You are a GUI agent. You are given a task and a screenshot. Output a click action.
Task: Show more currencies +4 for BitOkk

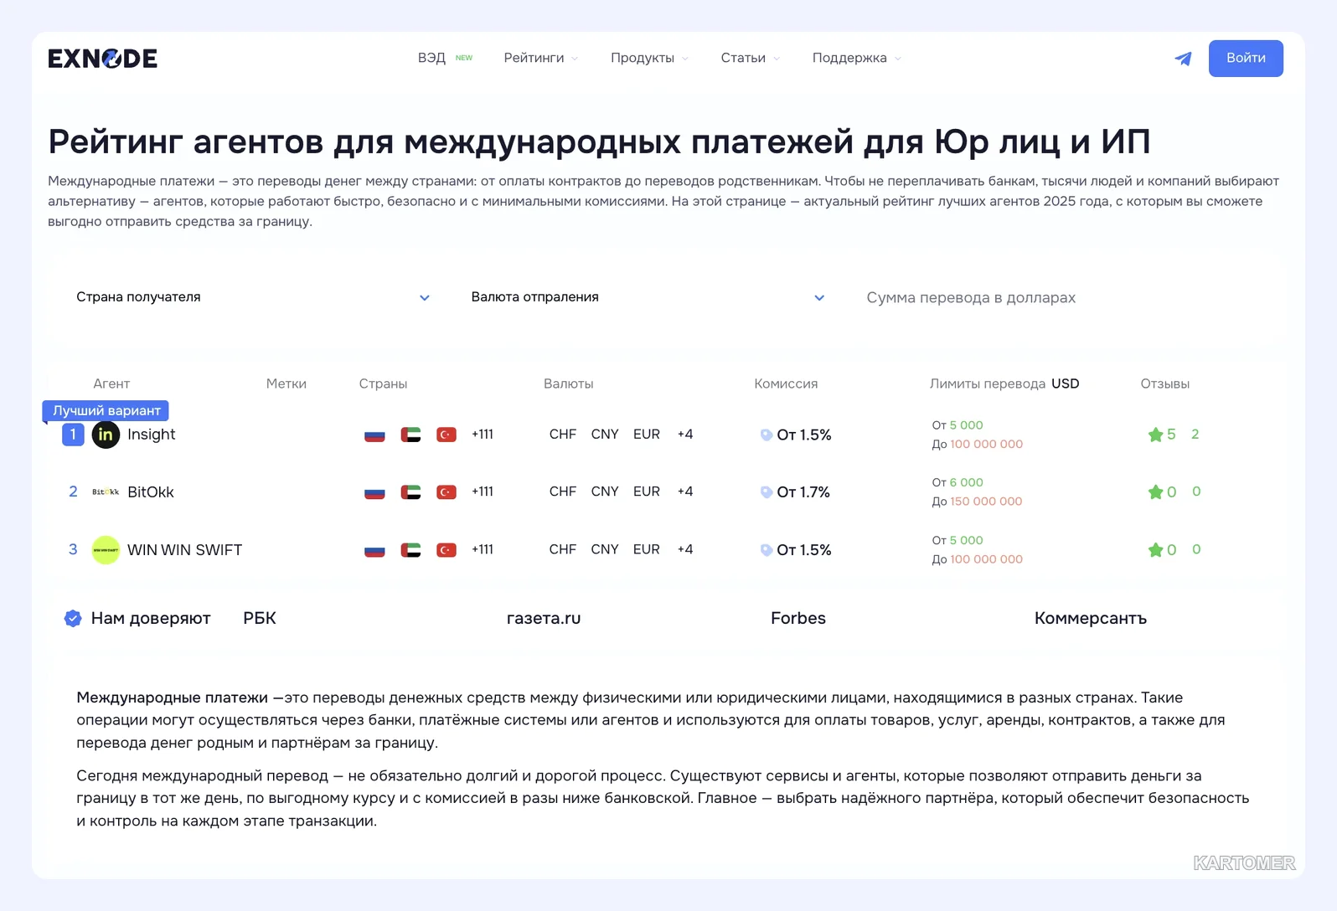point(685,492)
